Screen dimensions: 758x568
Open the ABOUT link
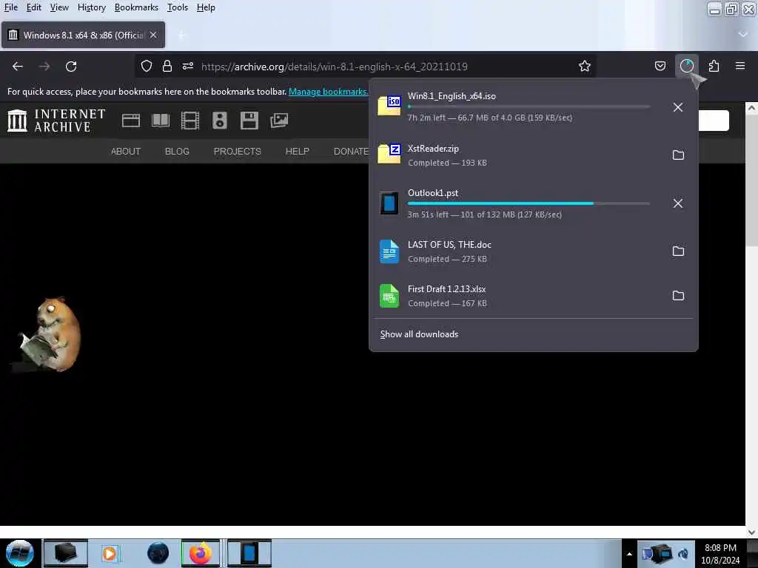point(126,151)
